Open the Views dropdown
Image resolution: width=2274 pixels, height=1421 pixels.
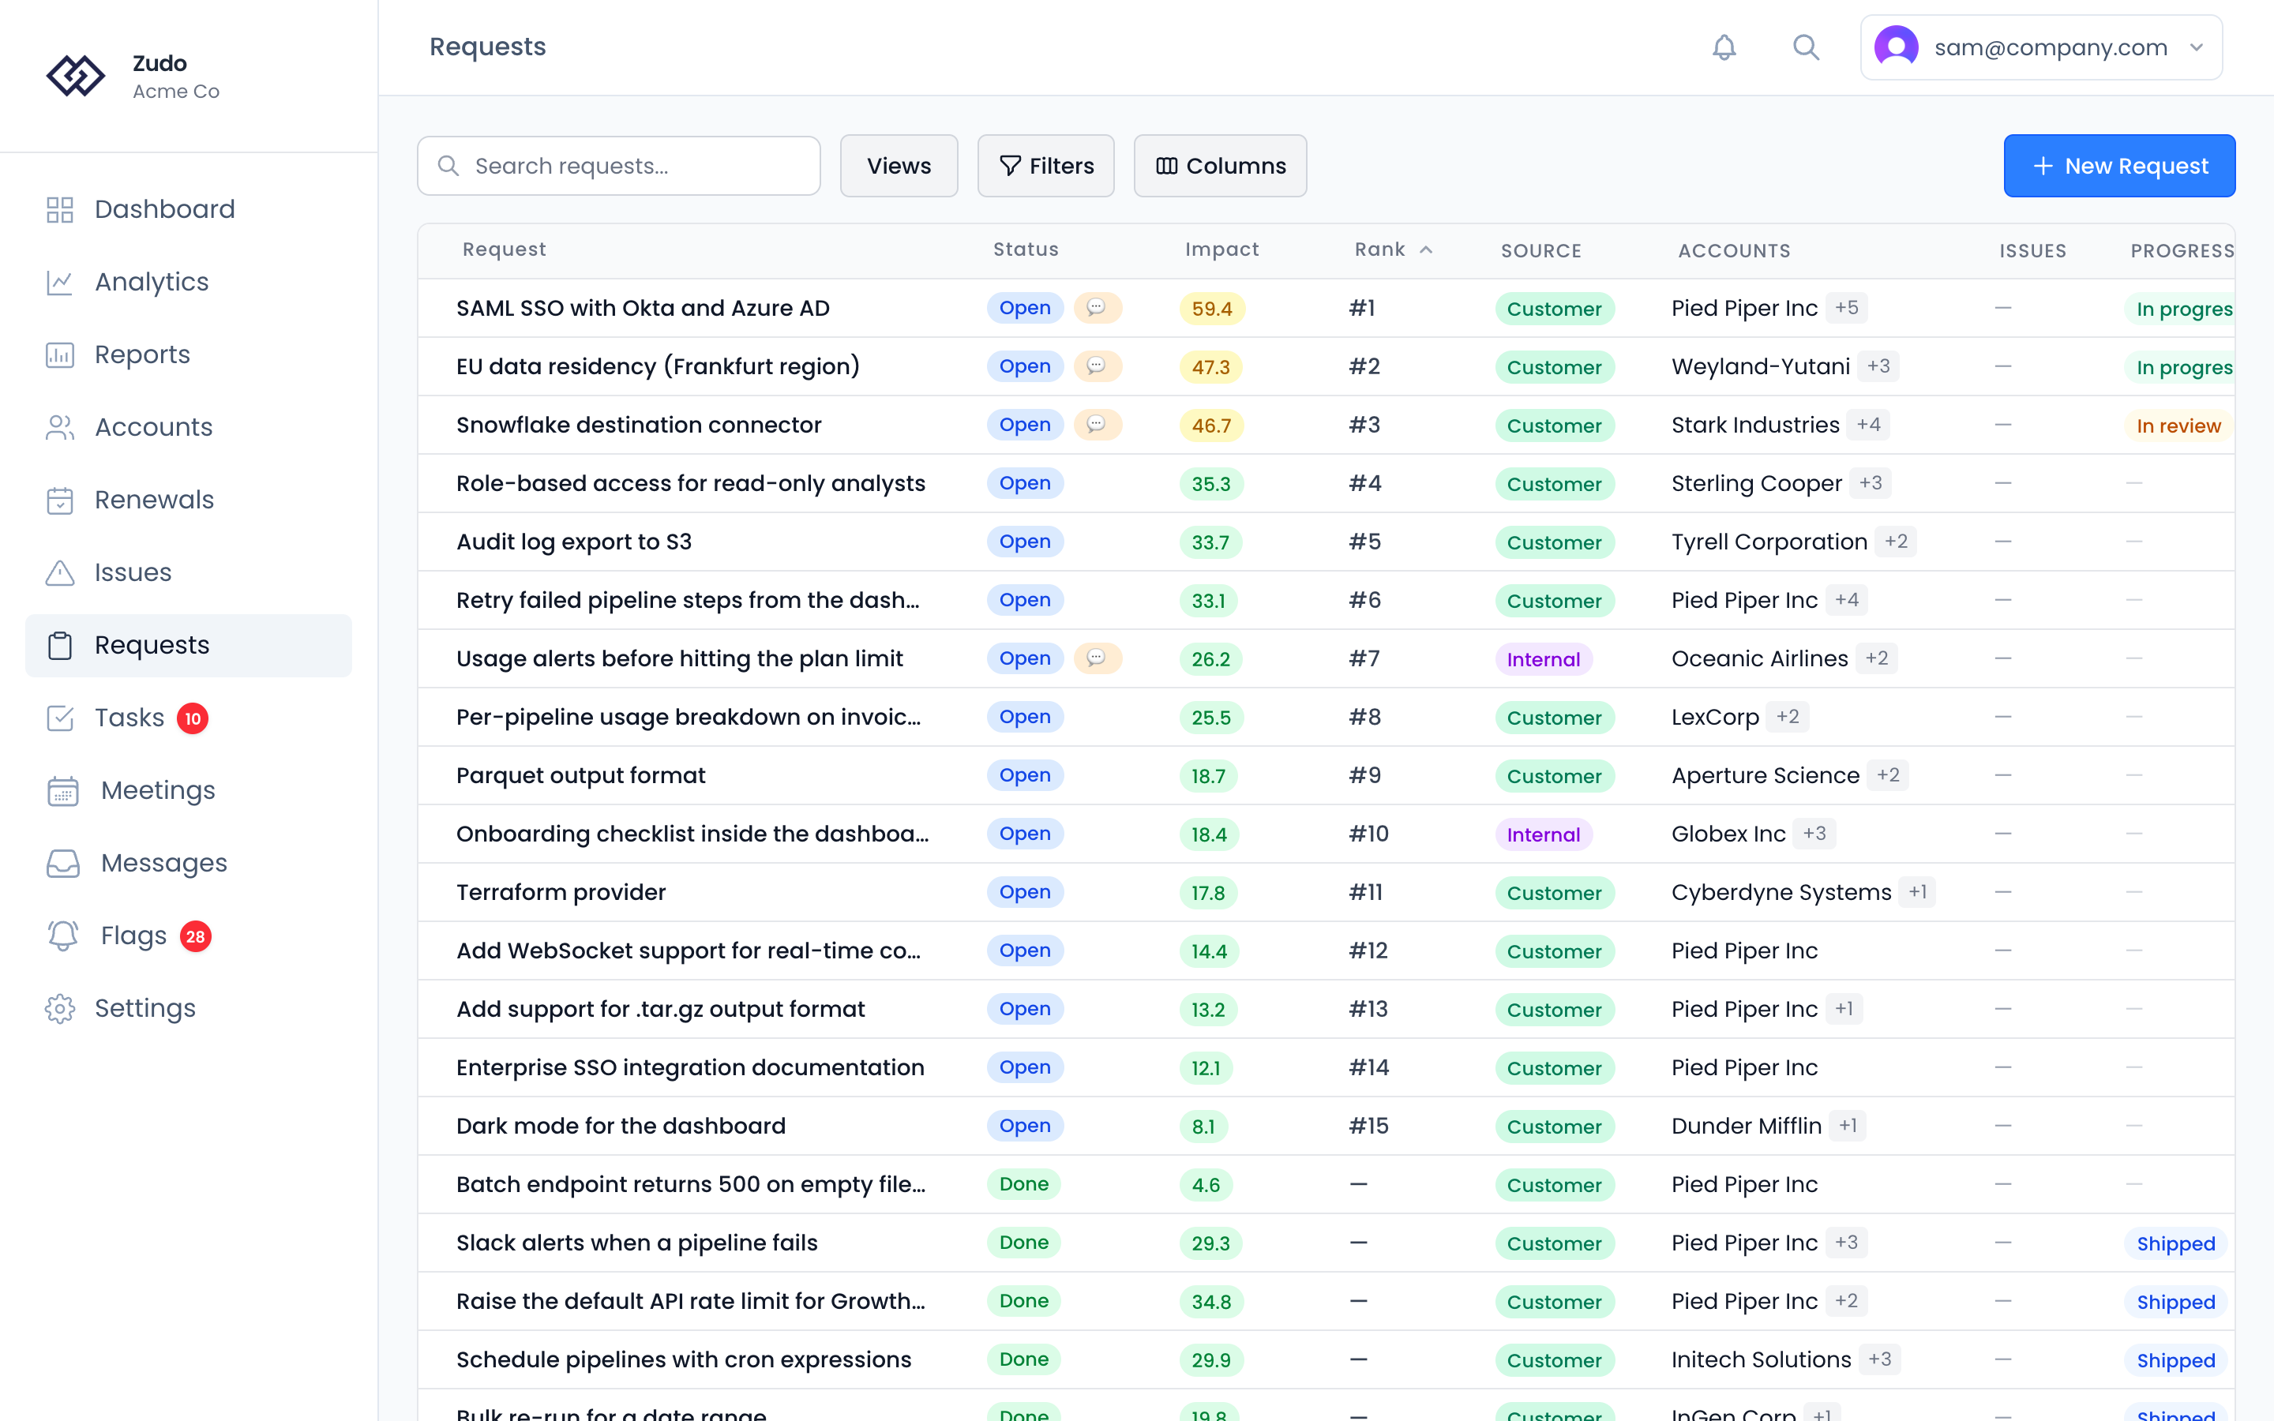pyautogui.click(x=899, y=166)
